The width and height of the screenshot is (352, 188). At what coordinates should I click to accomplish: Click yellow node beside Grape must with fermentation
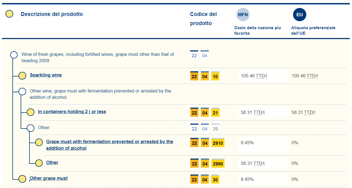(x=39, y=142)
